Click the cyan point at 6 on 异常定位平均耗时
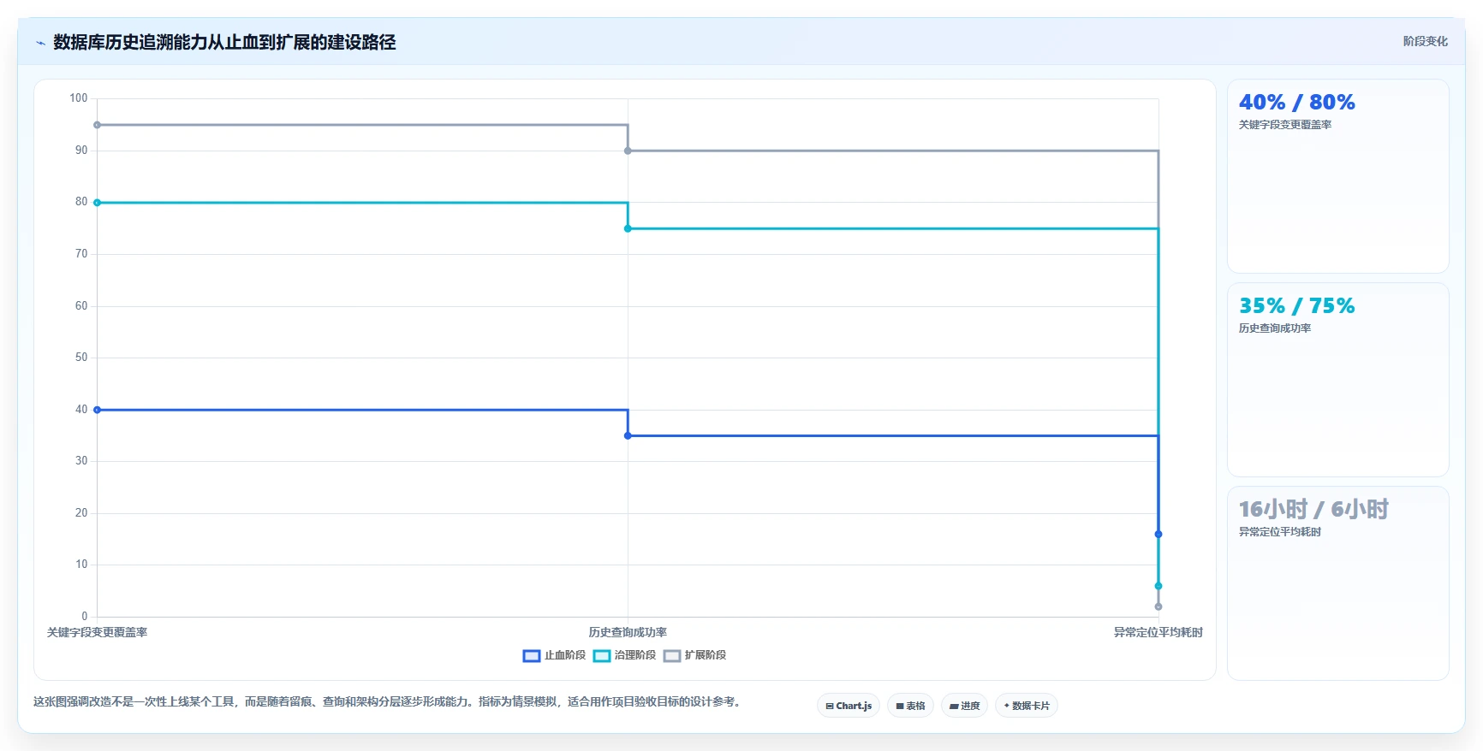 [x=1158, y=586]
